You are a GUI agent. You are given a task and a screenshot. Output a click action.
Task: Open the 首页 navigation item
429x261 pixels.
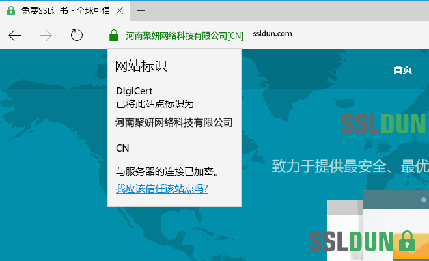click(402, 70)
